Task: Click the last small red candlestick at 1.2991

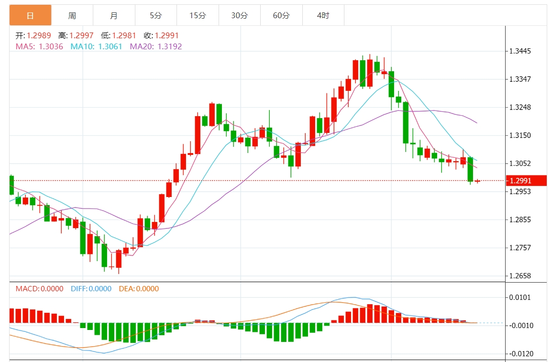Action: point(477,181)
